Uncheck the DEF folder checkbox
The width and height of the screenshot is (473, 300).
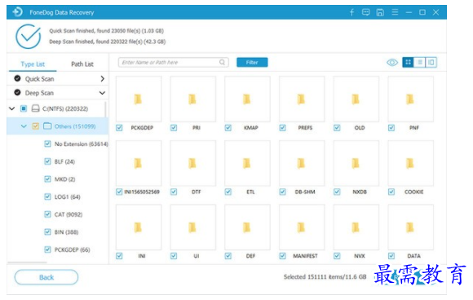coord(228,256)
